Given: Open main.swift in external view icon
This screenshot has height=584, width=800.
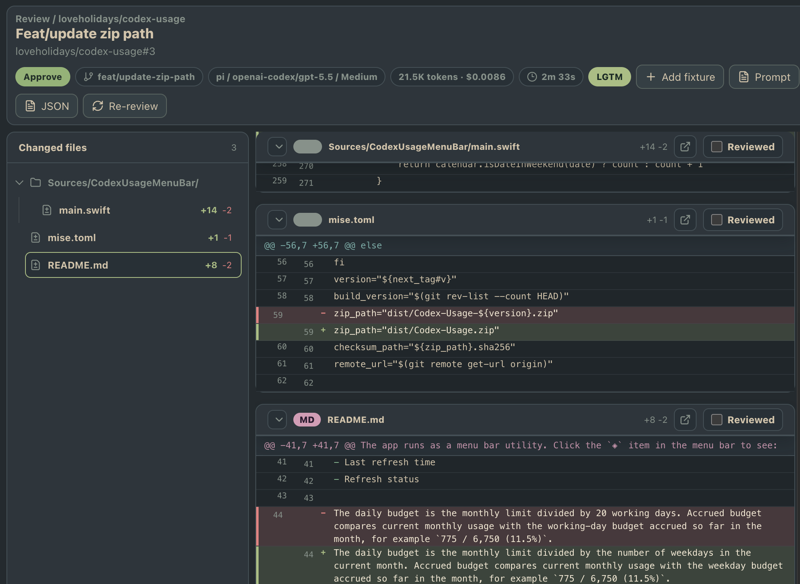Looking at the screenshot, I should (x=685, y=147).
